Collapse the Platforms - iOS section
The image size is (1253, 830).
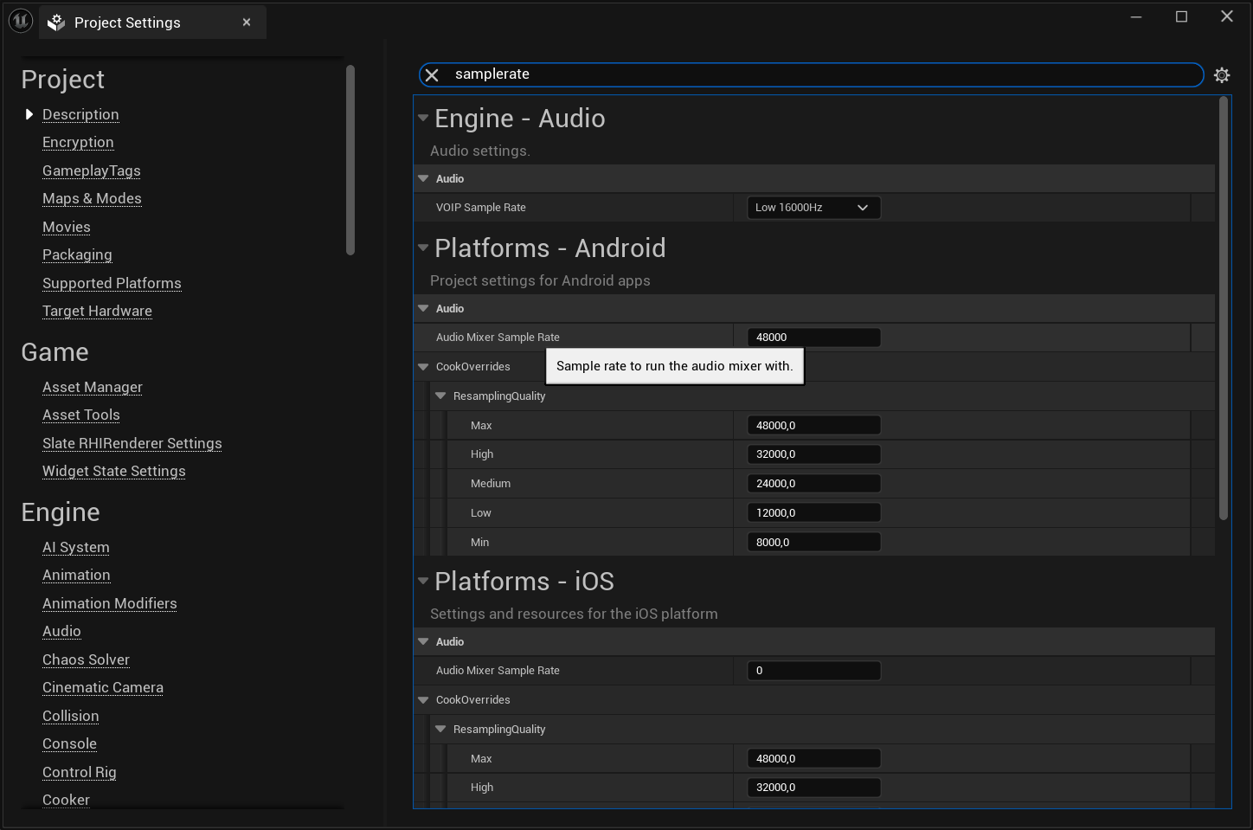click(x=423, y=581)
